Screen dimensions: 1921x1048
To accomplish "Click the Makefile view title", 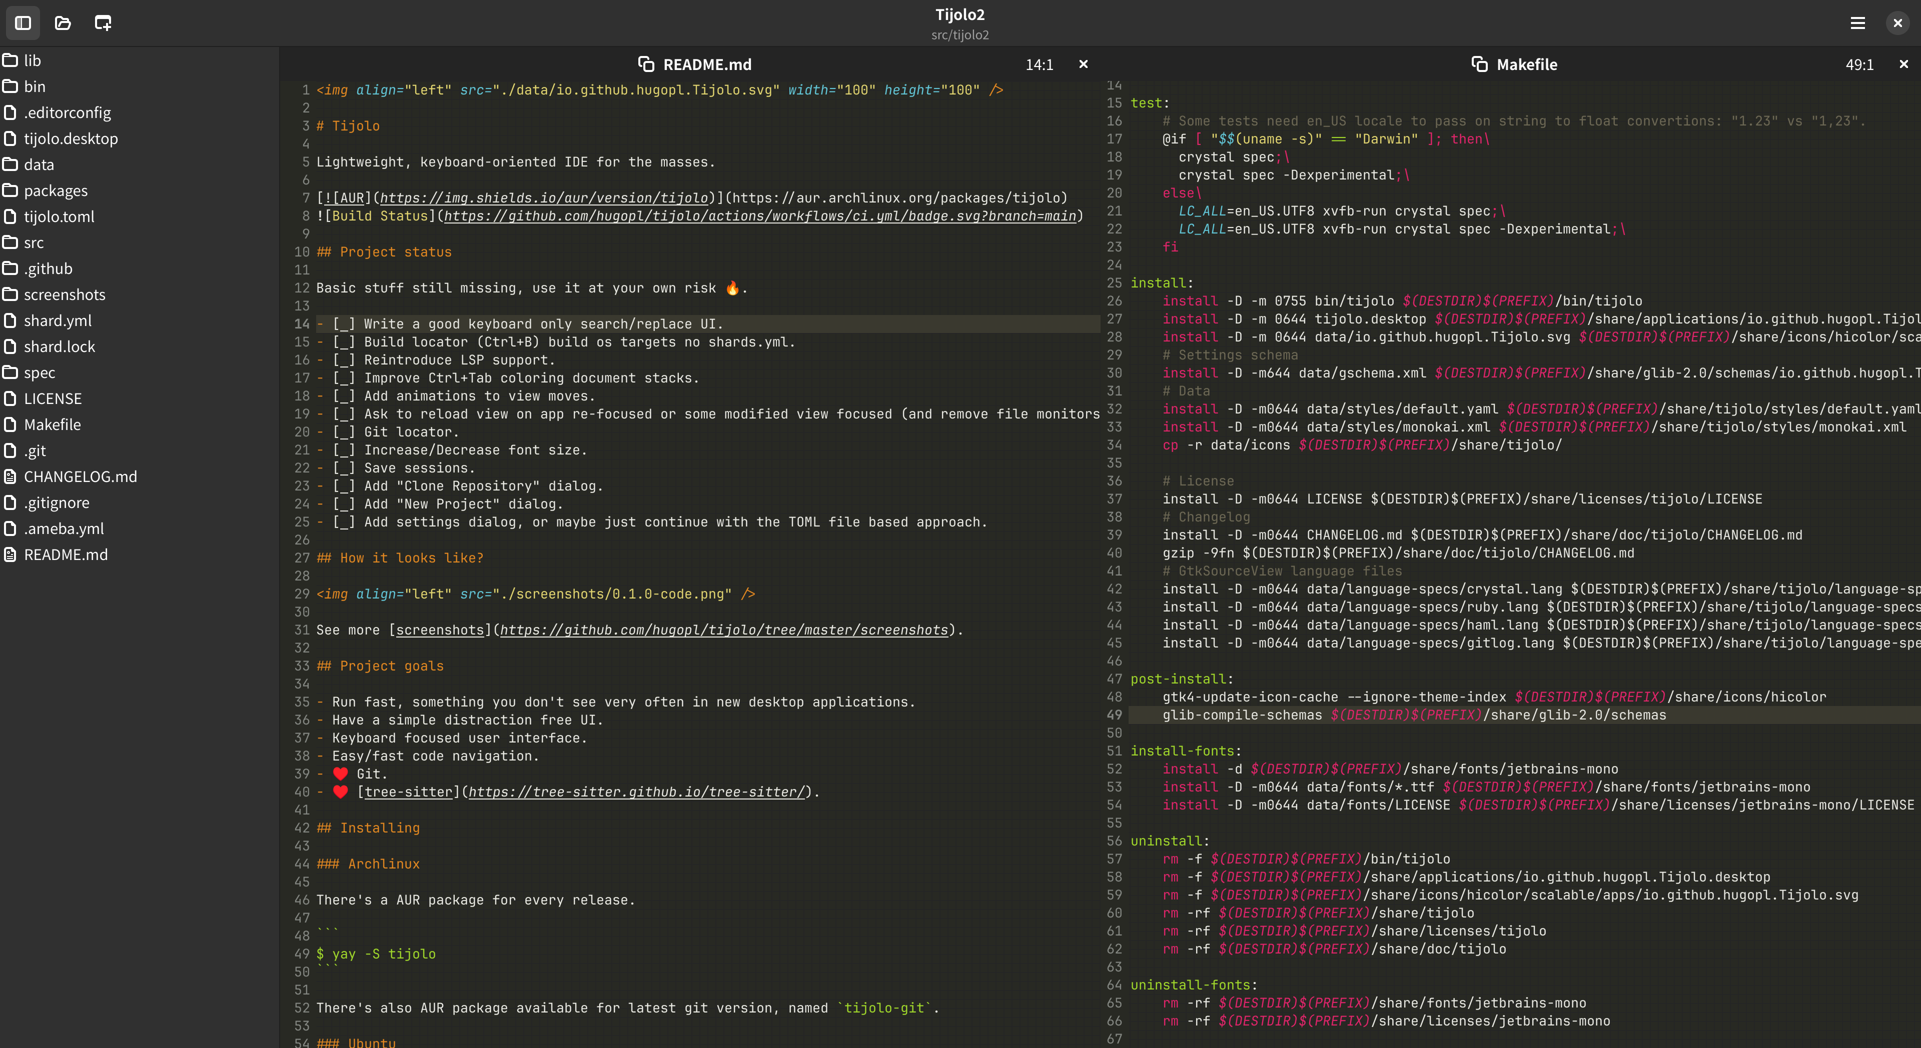I will point(1526,65).
